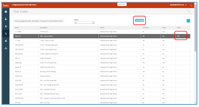Click the Trac Codes page heading

click(21, 12)
